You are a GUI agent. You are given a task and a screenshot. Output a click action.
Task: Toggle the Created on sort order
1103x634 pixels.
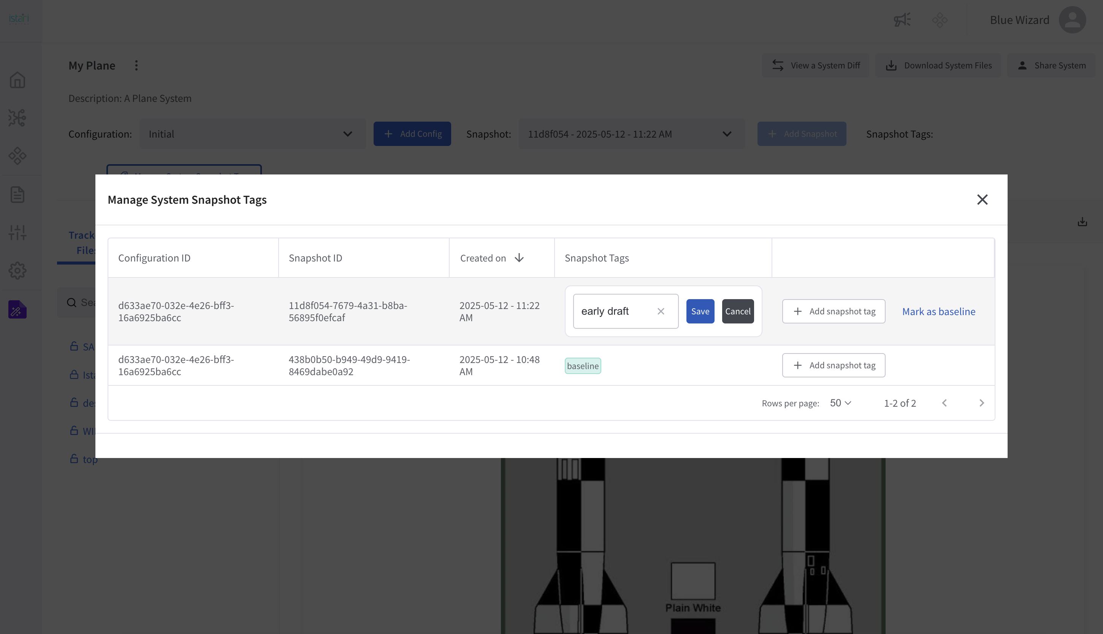(x=519, y=258)
